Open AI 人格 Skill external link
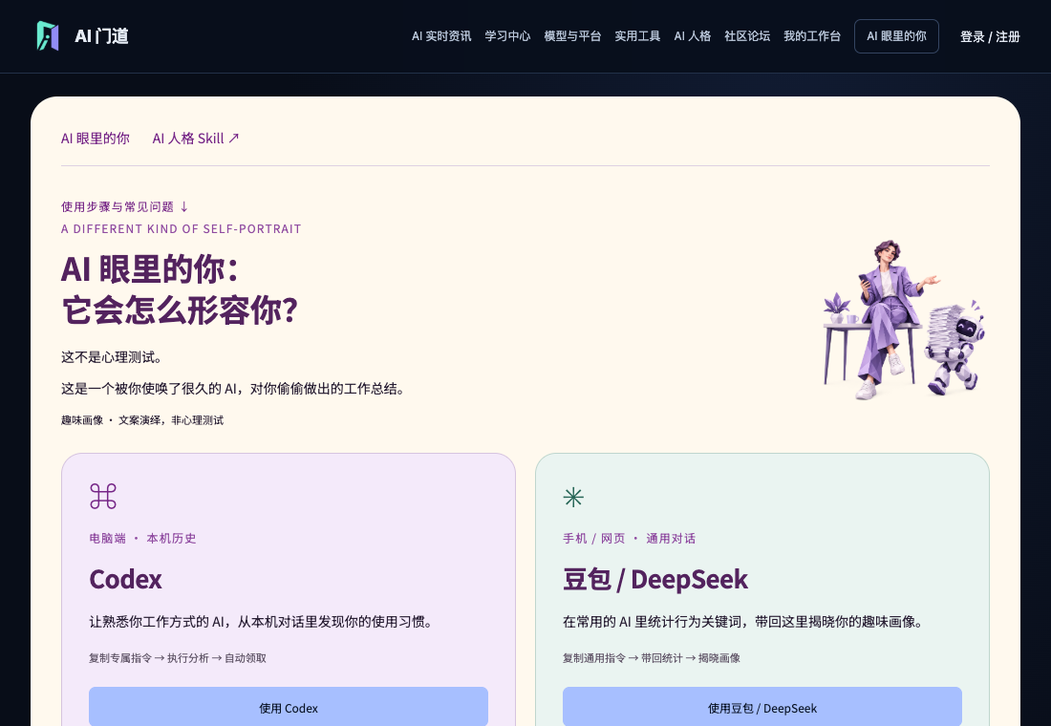Image resolution: width=1051 pixels, height=726 pixels. (195, 139)
